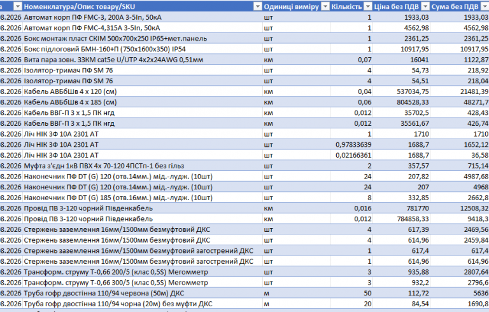This screenshot has width=489, height=312.
Task: Select cell Автомат корп ПФ FMC-3, 200A
Action: [x=143, y=17]
